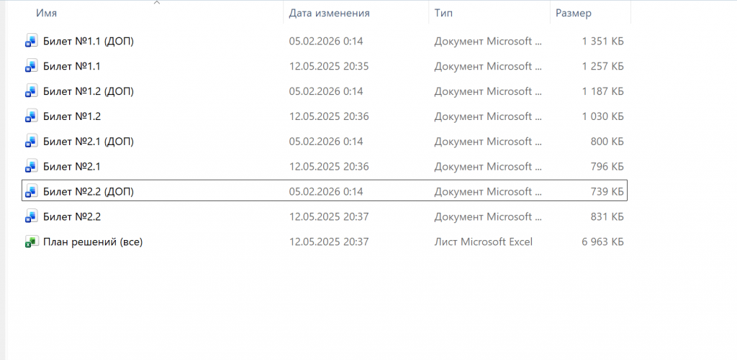Click Word icon beside Билет №1.2
This screenshot has width=737, height=360.
tap(31, 116)
